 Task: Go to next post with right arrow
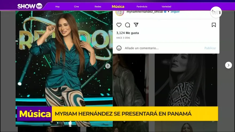tap(228, 65)
